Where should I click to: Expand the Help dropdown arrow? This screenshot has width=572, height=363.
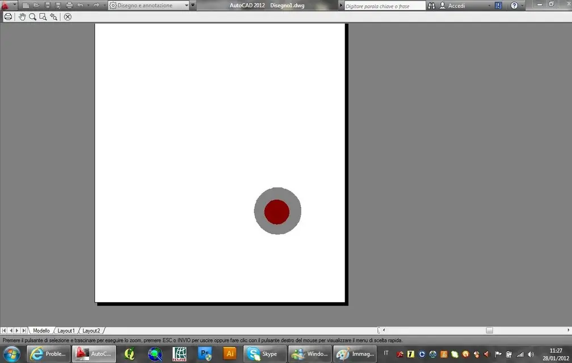pyautogui.click(x=523, y=6)
